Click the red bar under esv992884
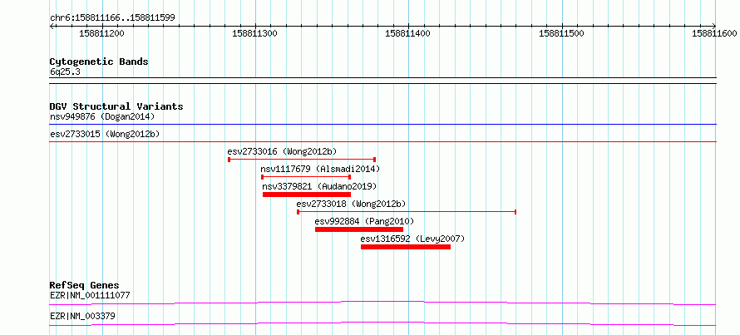The image size is (740, 335). 359,229
